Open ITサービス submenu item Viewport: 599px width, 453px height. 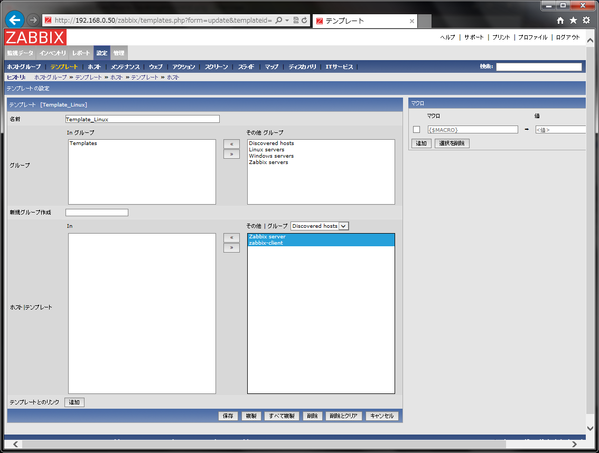coord(339,67)
